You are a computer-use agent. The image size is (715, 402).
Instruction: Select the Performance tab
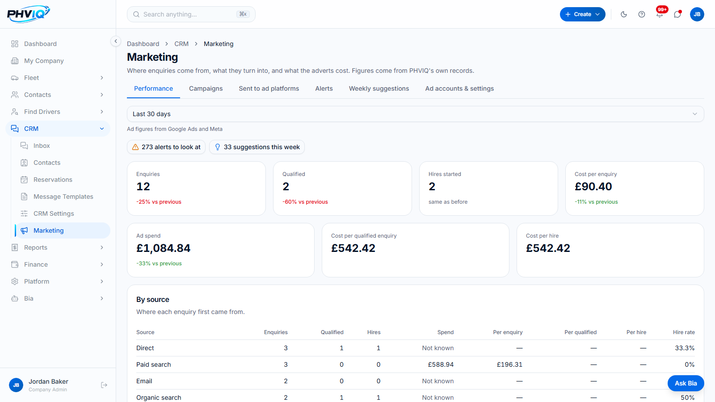153,88
